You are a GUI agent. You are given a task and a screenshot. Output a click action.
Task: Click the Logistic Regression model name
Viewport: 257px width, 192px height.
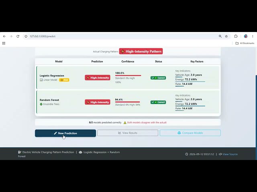52,76
